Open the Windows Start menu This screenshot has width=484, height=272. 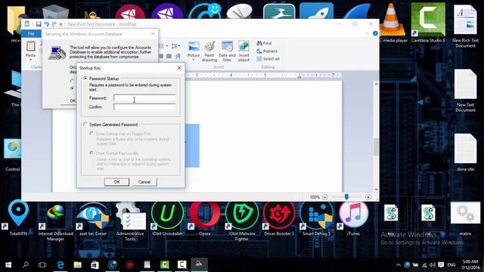8,264
